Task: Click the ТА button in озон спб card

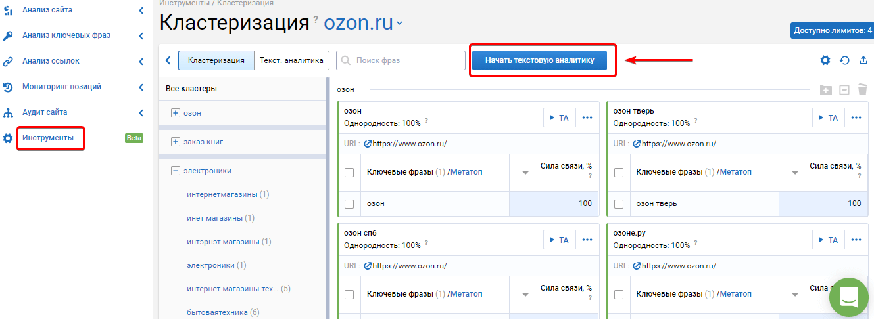Action: (560, 240)
